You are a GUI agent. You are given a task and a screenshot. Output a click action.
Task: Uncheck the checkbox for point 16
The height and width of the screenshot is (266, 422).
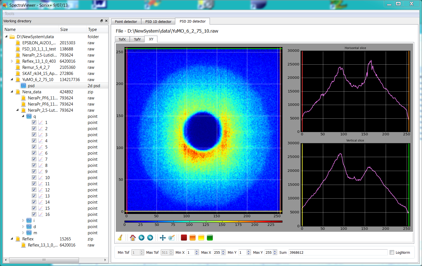tap(34, 214)
